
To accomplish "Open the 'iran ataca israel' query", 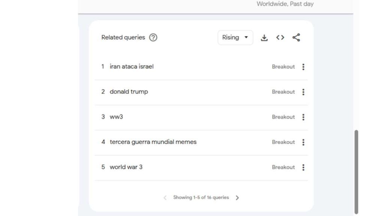I will (x=132, y=66).
